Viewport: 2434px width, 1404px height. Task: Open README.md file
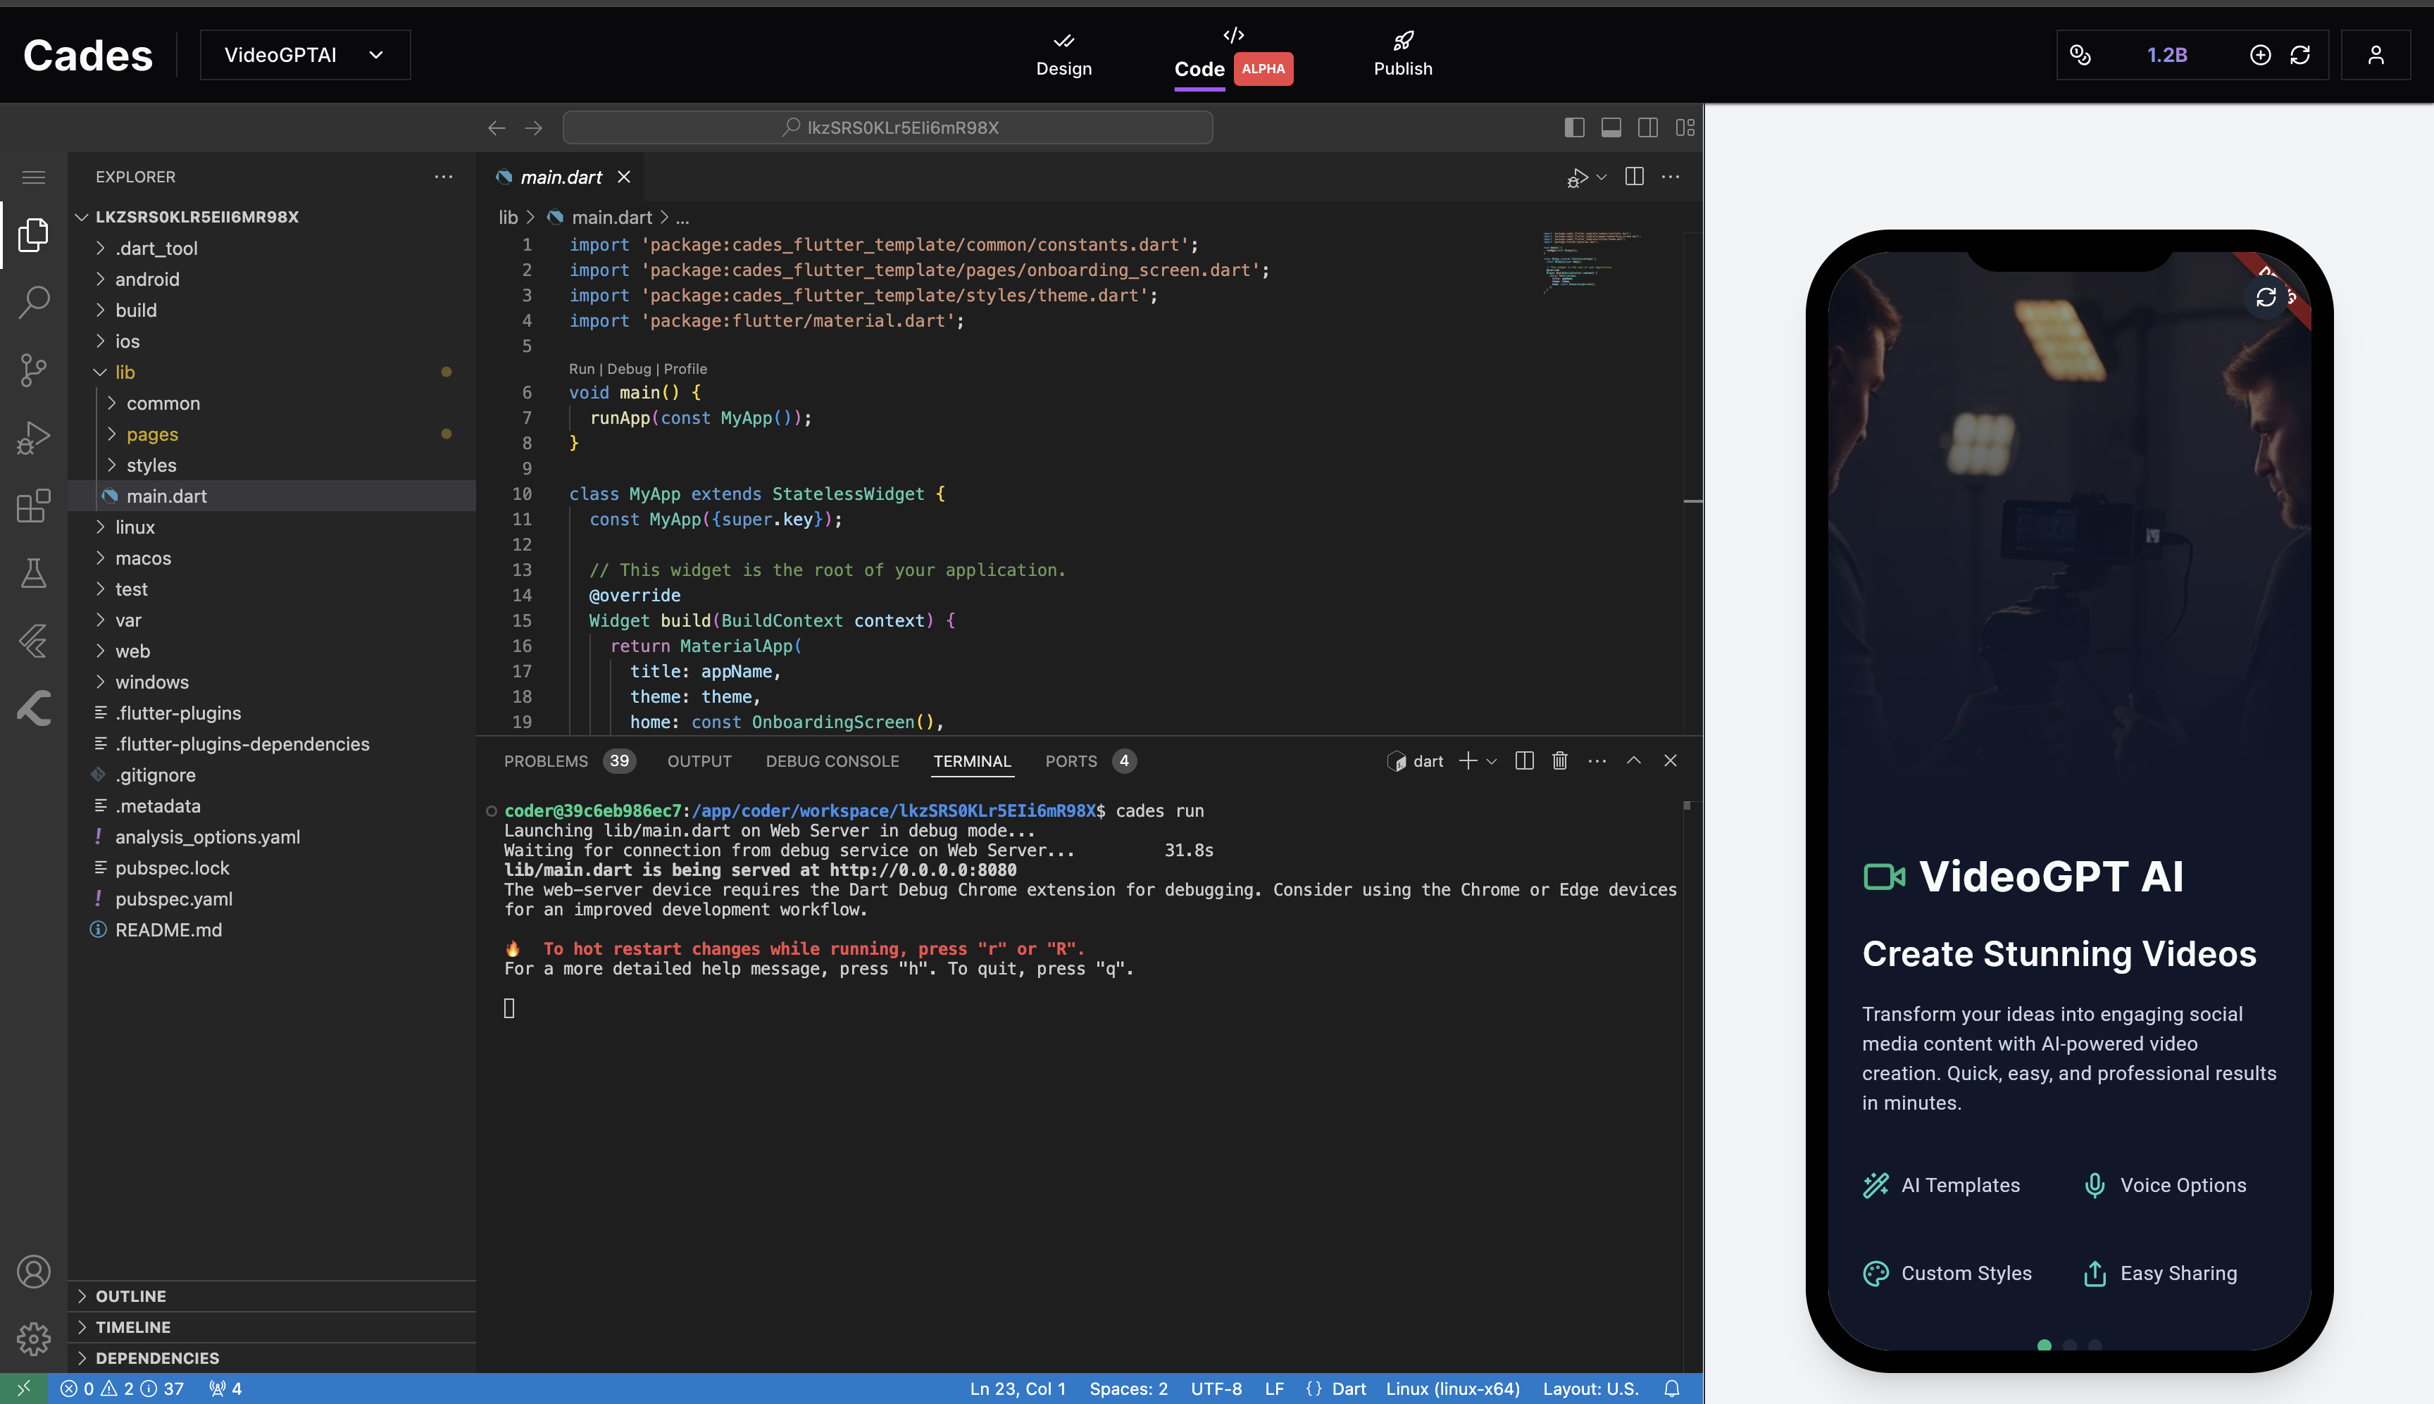tap(272, 929)
